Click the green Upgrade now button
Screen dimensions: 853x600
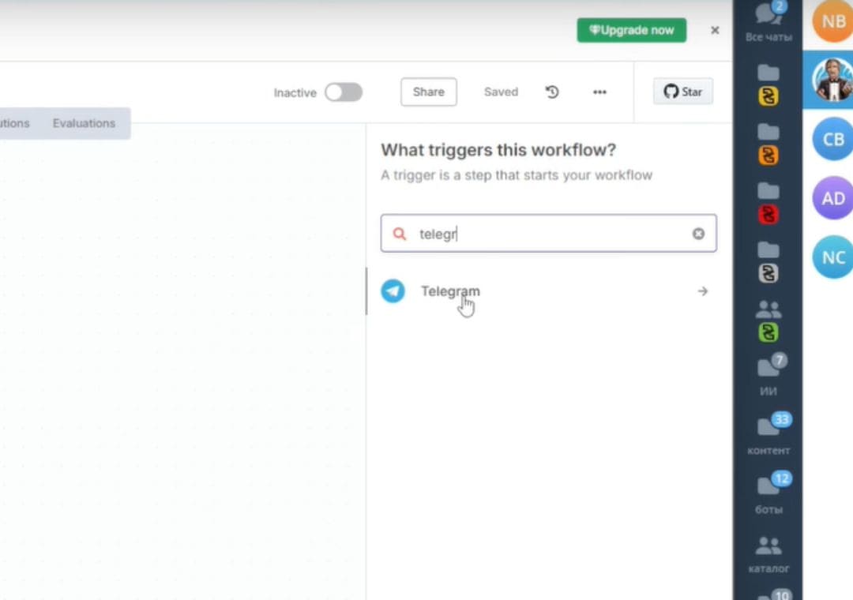pyautogui.click(x=631, y=30)
